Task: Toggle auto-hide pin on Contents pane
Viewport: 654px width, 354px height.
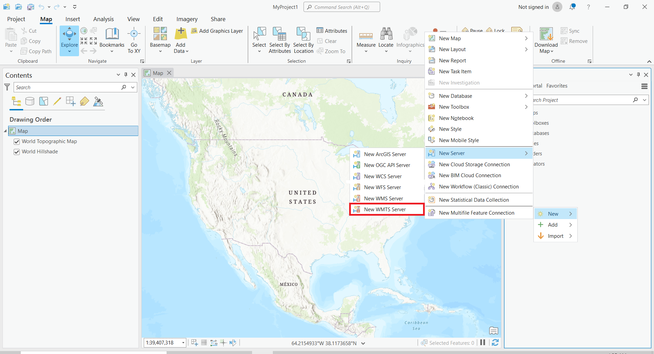Action: pyautogui.click(x=126, y=75)
